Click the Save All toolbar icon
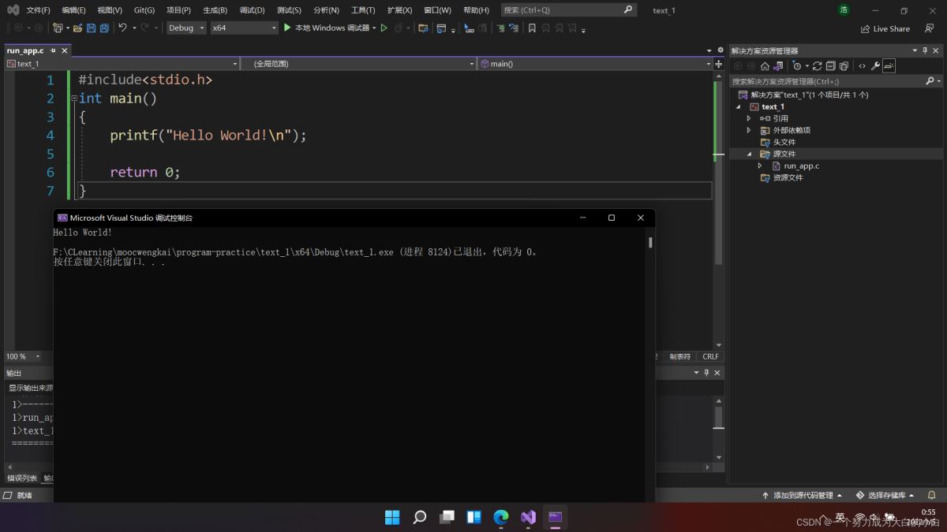This screenshot has height=532, width=947. [103, 28]
